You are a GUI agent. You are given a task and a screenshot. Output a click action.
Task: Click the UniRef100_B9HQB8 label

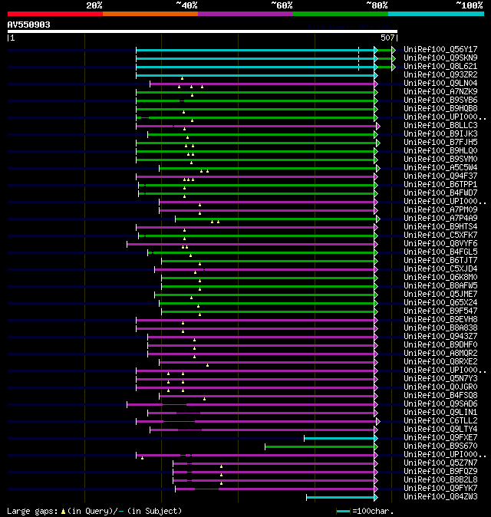(440, 108)
